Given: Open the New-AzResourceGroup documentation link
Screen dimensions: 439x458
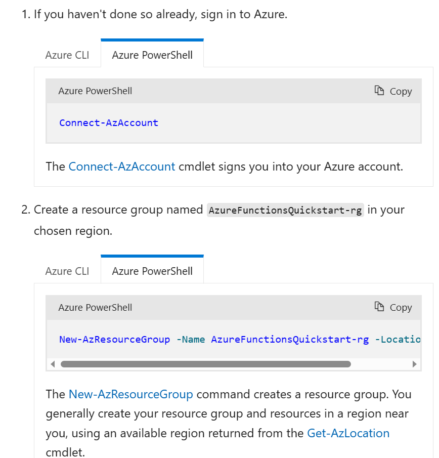Looking at the screenshot, I should click(x=131, y=394).
